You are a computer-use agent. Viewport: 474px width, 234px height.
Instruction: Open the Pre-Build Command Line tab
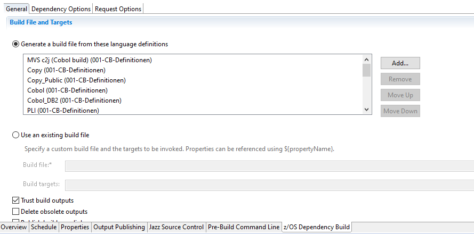(x=244, y=227)
